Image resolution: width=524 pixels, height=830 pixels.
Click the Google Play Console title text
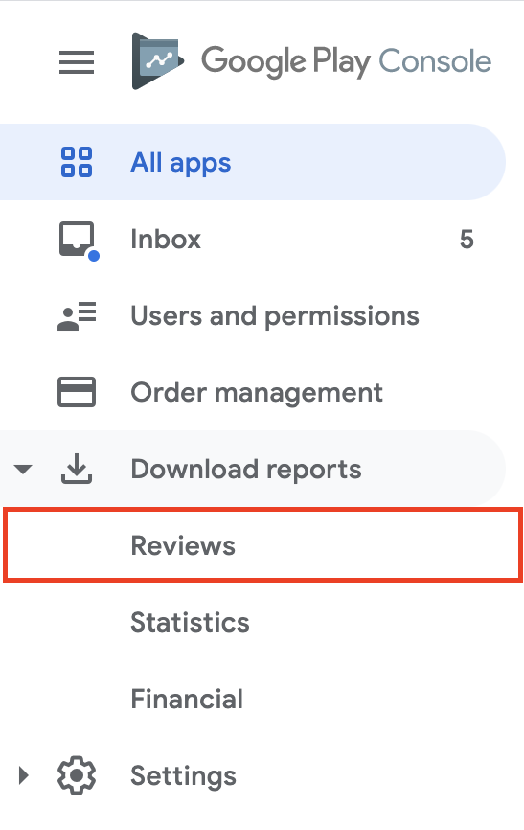[346, 61]
